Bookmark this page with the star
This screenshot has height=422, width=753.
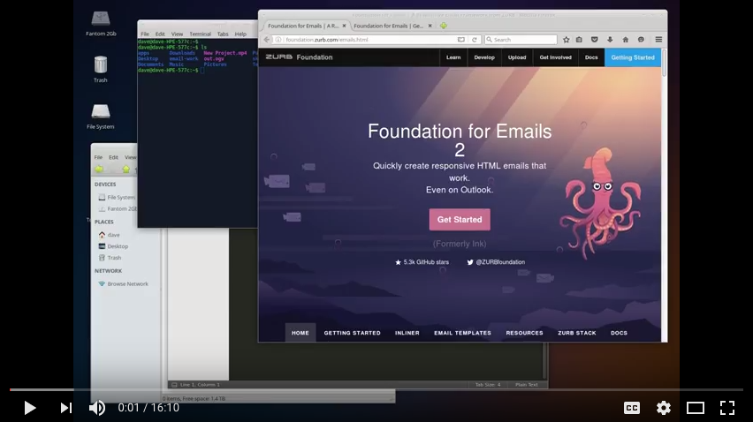click(567, 40)
